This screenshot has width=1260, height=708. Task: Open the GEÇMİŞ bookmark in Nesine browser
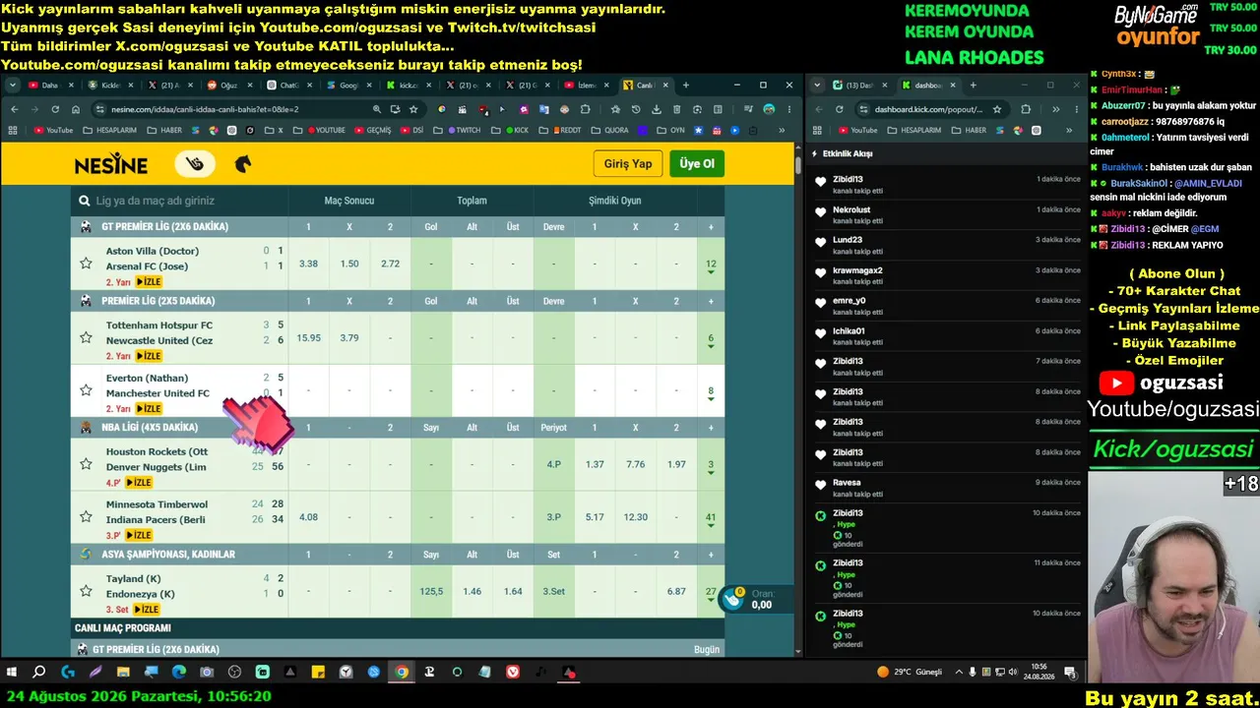click(x=372, y=130)
